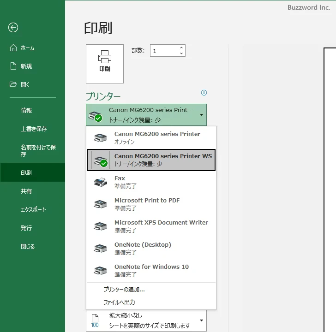Screen dimensions: 336x332
Task: Select Canon MG6200 series Printer WS
Action: pyautogui.click(x=151, y=160)
